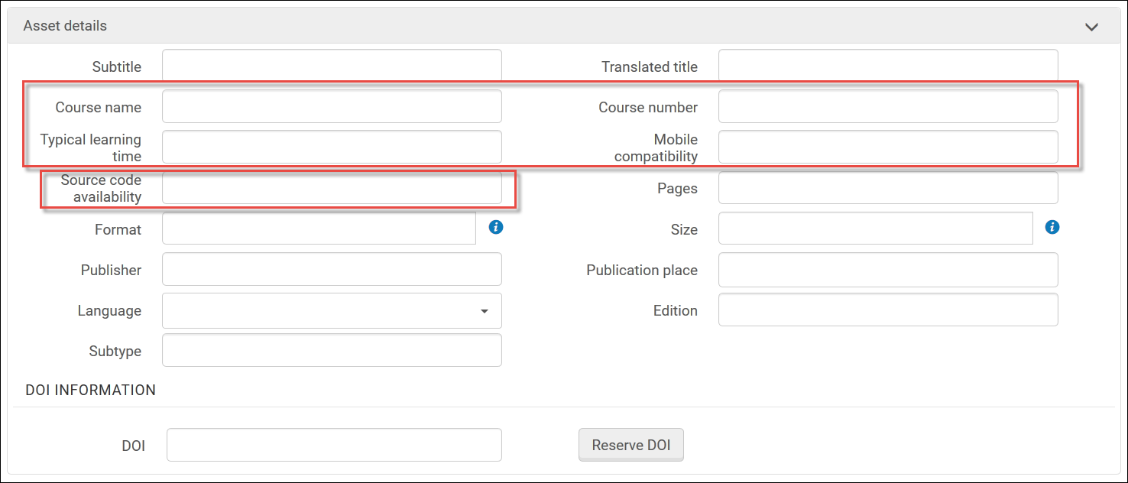Click into the Pages field
This screenshot has height=483, width=1128.
[888, 188]
